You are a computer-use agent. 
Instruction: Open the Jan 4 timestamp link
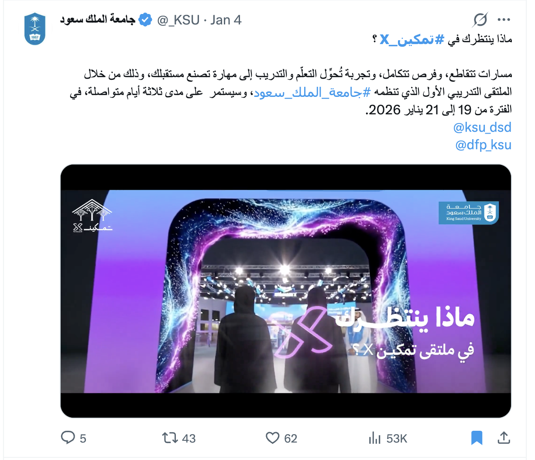coord(226,20)
